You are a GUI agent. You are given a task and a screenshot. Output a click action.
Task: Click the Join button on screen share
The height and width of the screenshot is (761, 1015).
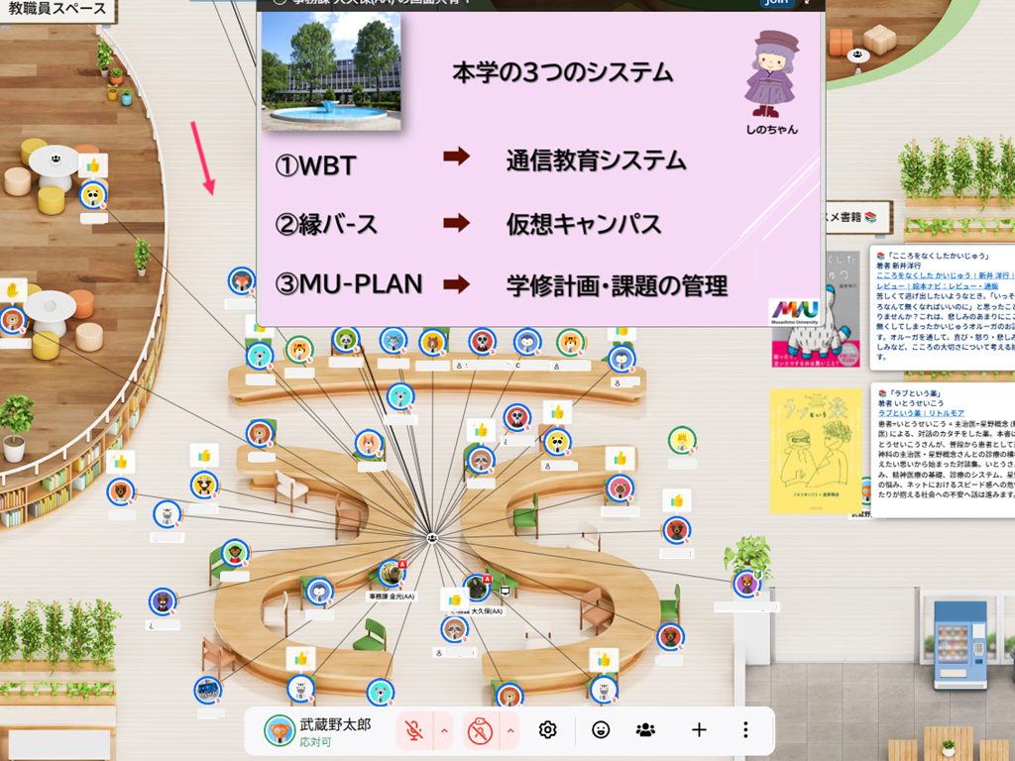click(779, 3)
